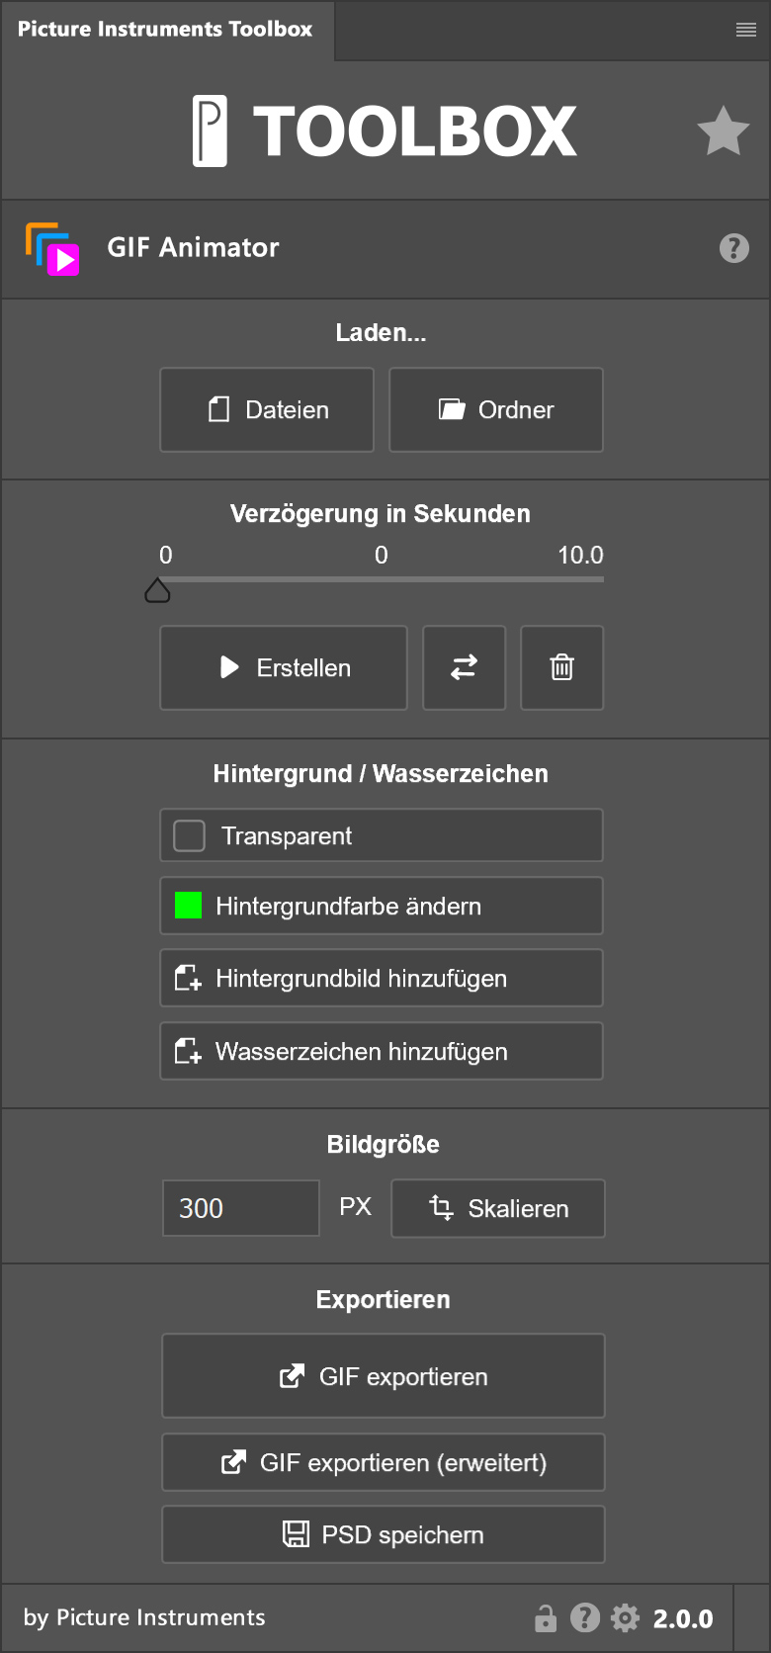Toggle the Transparent checkbox
This screenshot has width=771, height=1653.
pos(189,835)
